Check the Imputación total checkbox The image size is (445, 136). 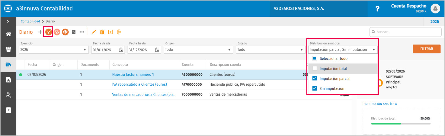(x=315, y=68)
